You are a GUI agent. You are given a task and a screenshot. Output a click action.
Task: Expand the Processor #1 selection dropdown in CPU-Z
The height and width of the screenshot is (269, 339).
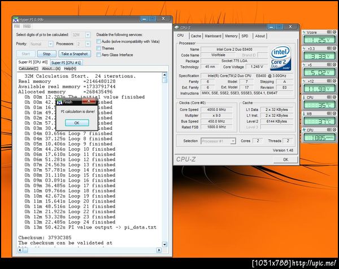(233, 141)
